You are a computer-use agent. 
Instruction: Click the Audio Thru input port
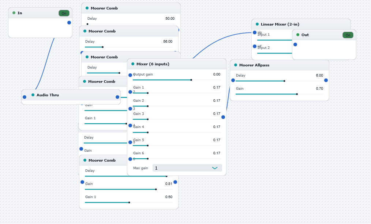coord(25,97)
